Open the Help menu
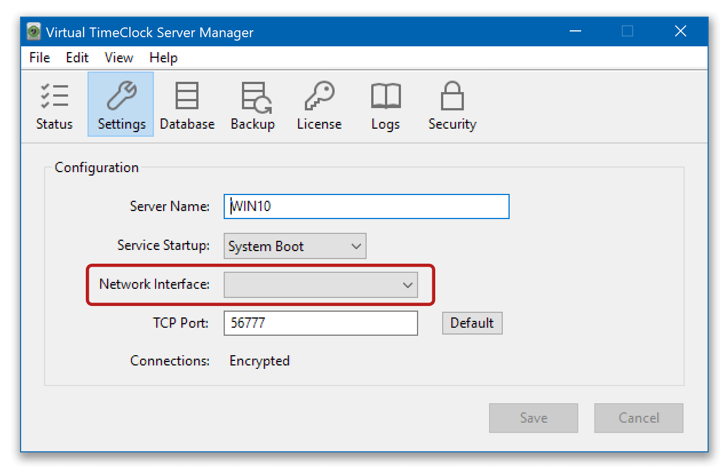 coord(163,57)
